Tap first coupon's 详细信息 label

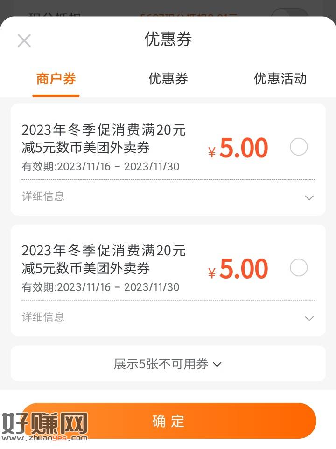point(43,197)
